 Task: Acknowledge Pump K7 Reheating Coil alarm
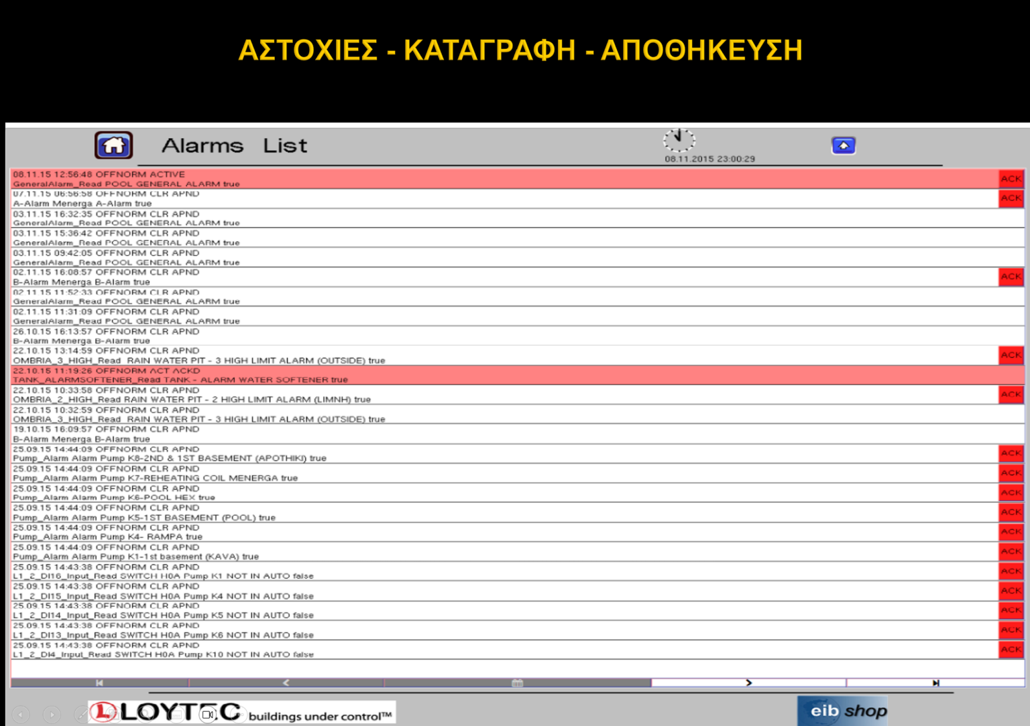tap(1011, 473)
